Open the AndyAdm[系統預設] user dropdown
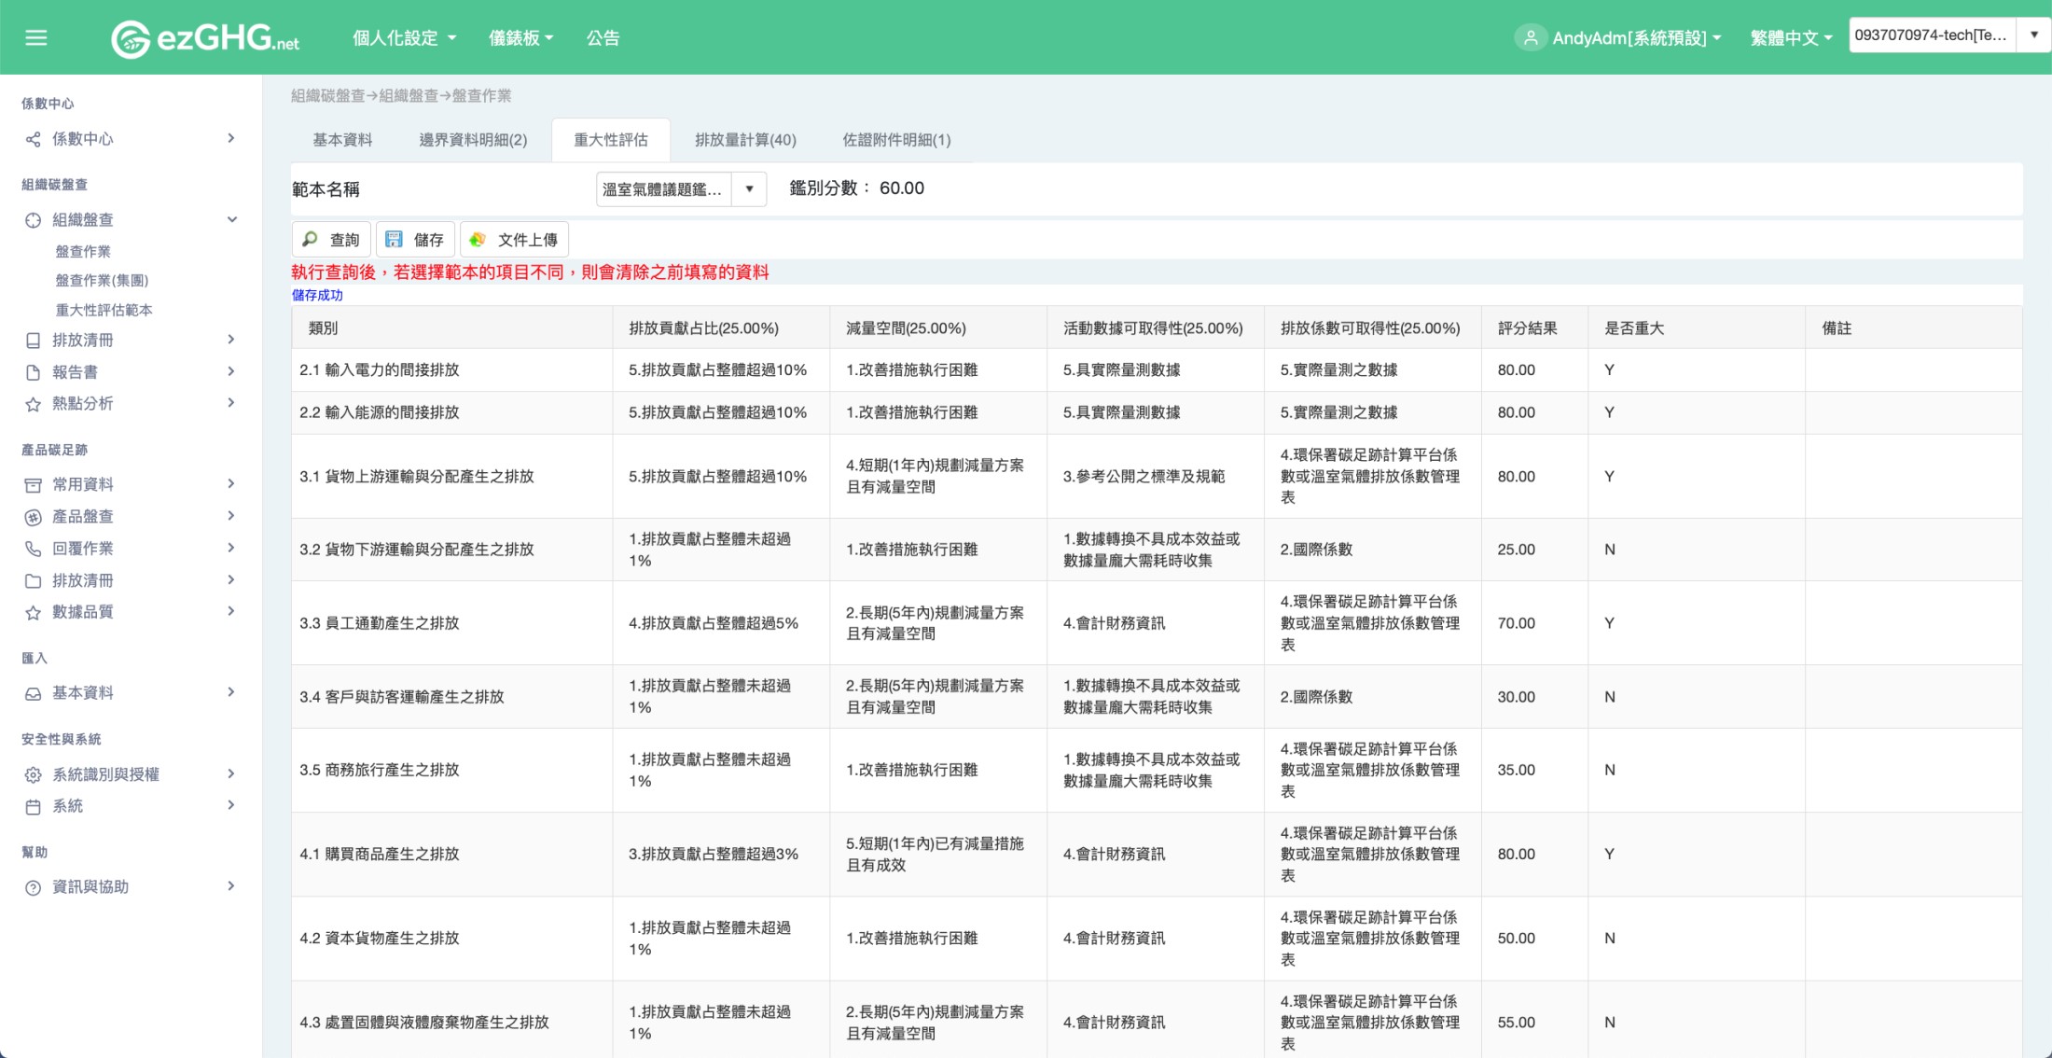Viewport: 2052px width, 1058px height. coord(1636,38)
